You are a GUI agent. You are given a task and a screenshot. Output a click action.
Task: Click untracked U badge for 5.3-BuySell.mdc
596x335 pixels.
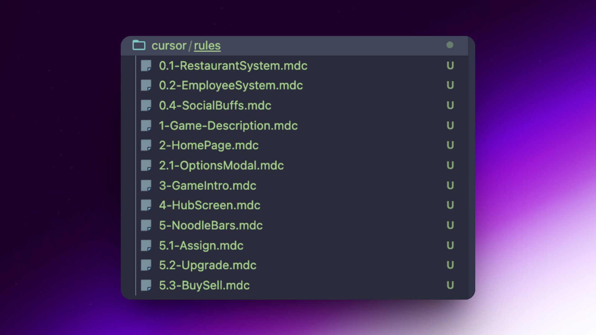pos(450,285)
